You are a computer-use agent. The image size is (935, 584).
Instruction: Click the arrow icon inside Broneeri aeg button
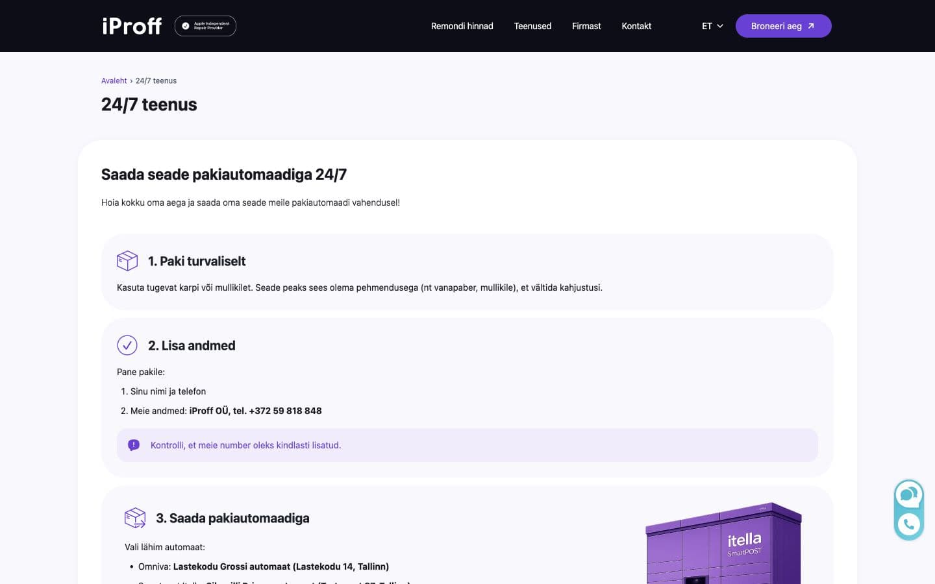coord(811,26)
